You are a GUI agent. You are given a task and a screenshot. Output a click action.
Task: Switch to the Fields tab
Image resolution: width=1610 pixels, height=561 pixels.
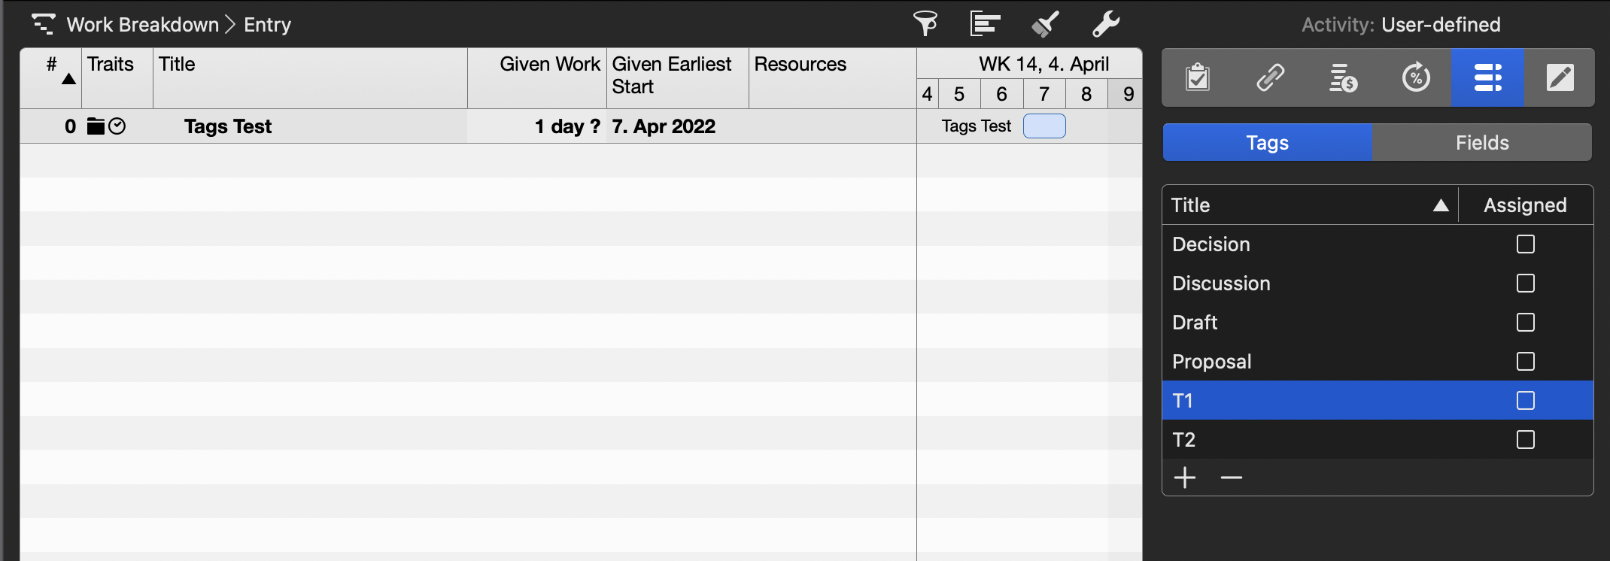tap(1482, 143)
